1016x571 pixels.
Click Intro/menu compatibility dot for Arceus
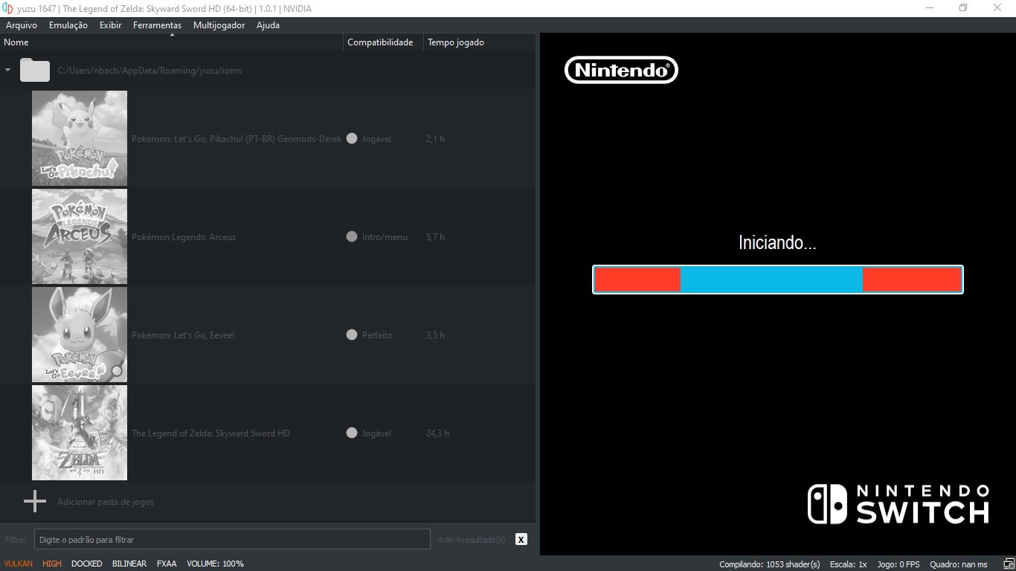[x=352, y=236]
